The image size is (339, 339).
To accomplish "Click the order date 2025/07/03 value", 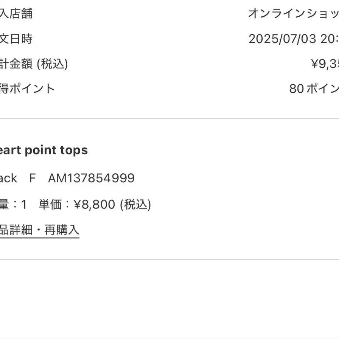I will coord(282,39).
